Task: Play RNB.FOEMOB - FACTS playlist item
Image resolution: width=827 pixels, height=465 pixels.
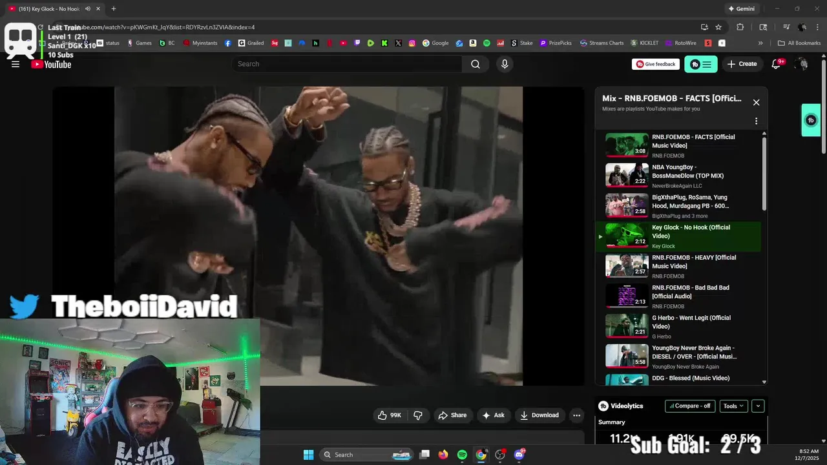Action: [678, 145]
